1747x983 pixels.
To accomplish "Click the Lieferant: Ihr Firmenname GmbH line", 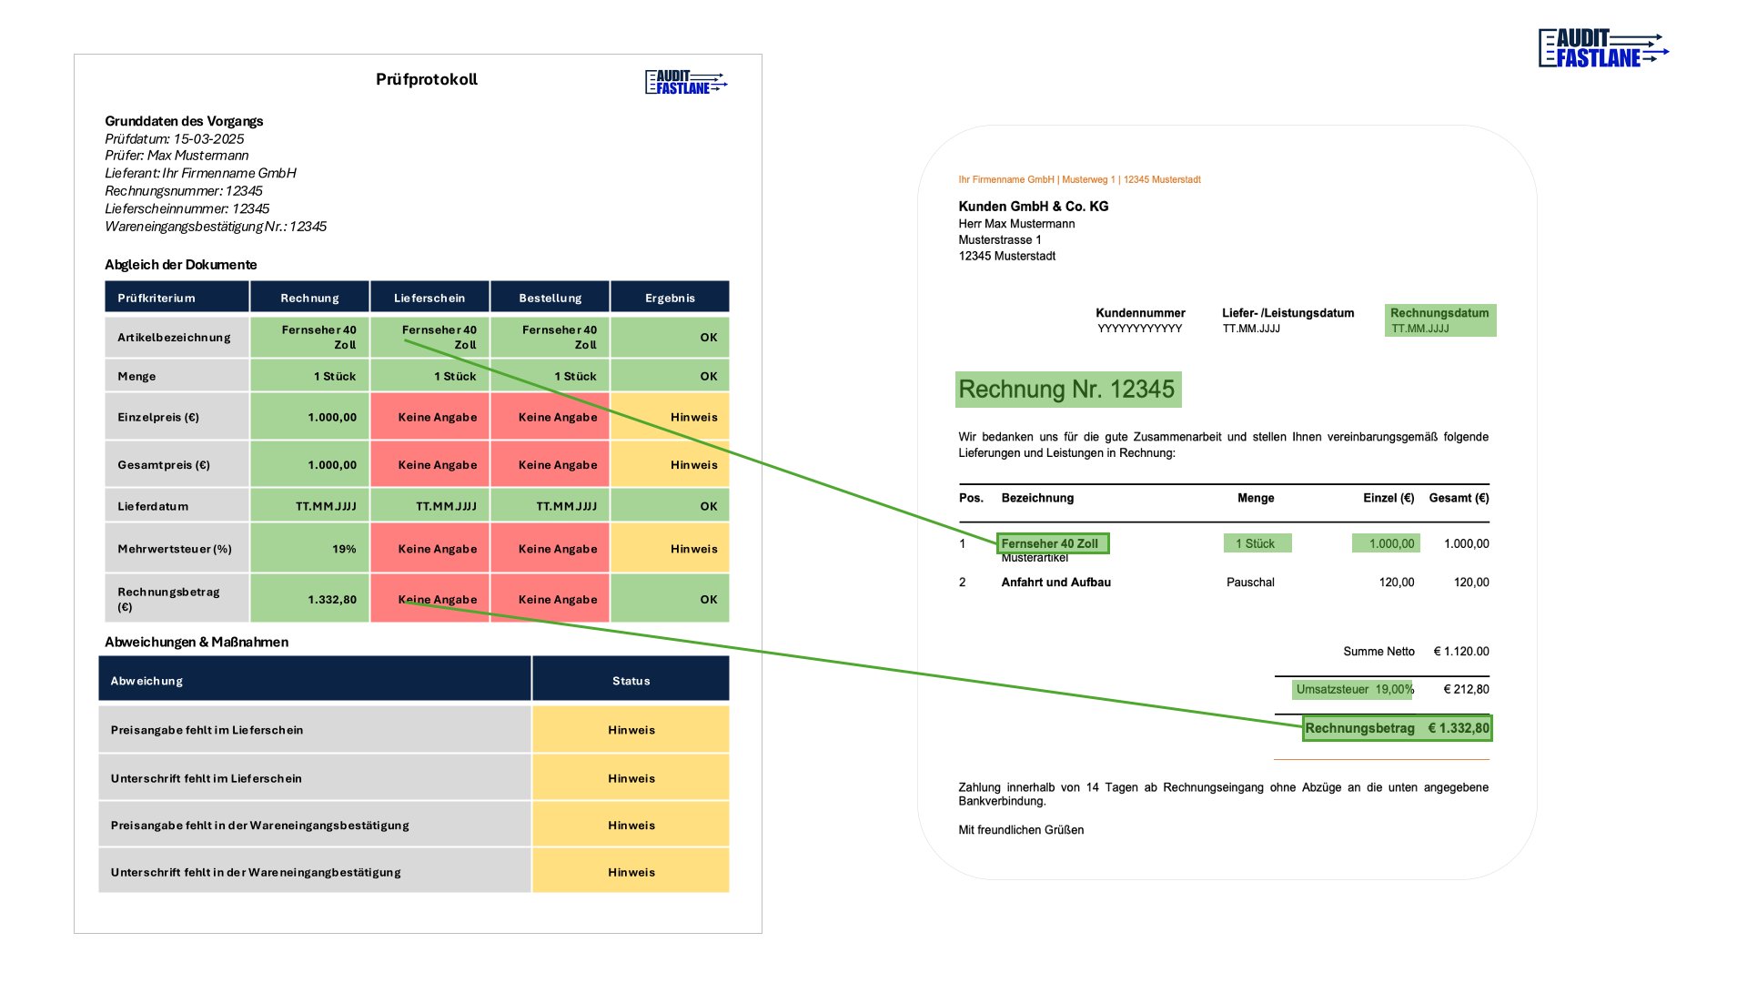I will pyautogui.click(x=200, y=173).
